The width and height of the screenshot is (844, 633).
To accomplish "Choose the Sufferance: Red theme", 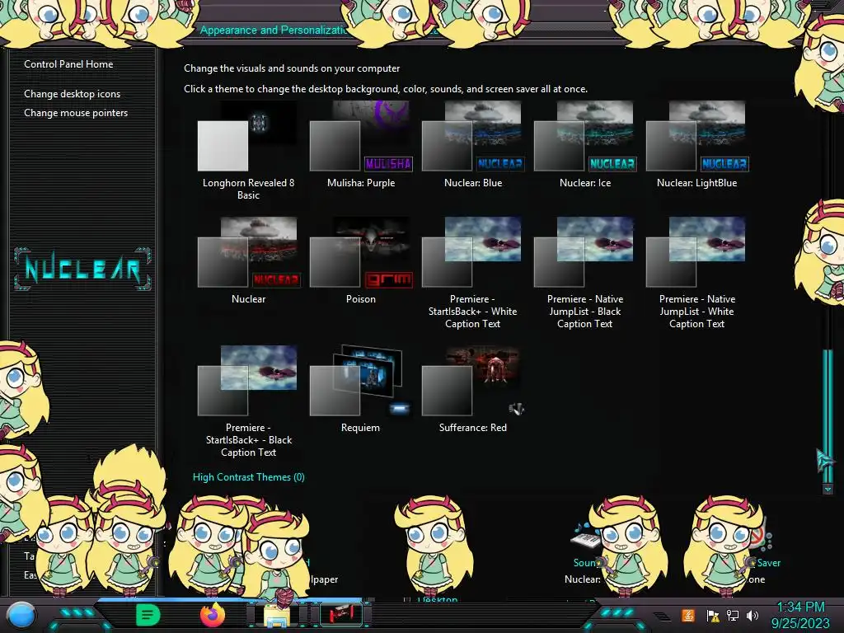I will [x=472, y=390].
